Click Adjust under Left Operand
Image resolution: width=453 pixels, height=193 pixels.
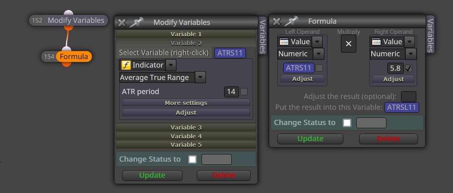(x=302, y=79)
